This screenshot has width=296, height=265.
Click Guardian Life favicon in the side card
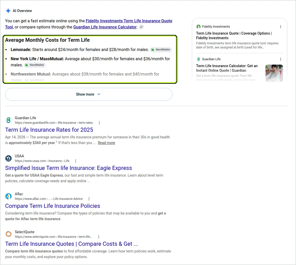coord(199,59)
